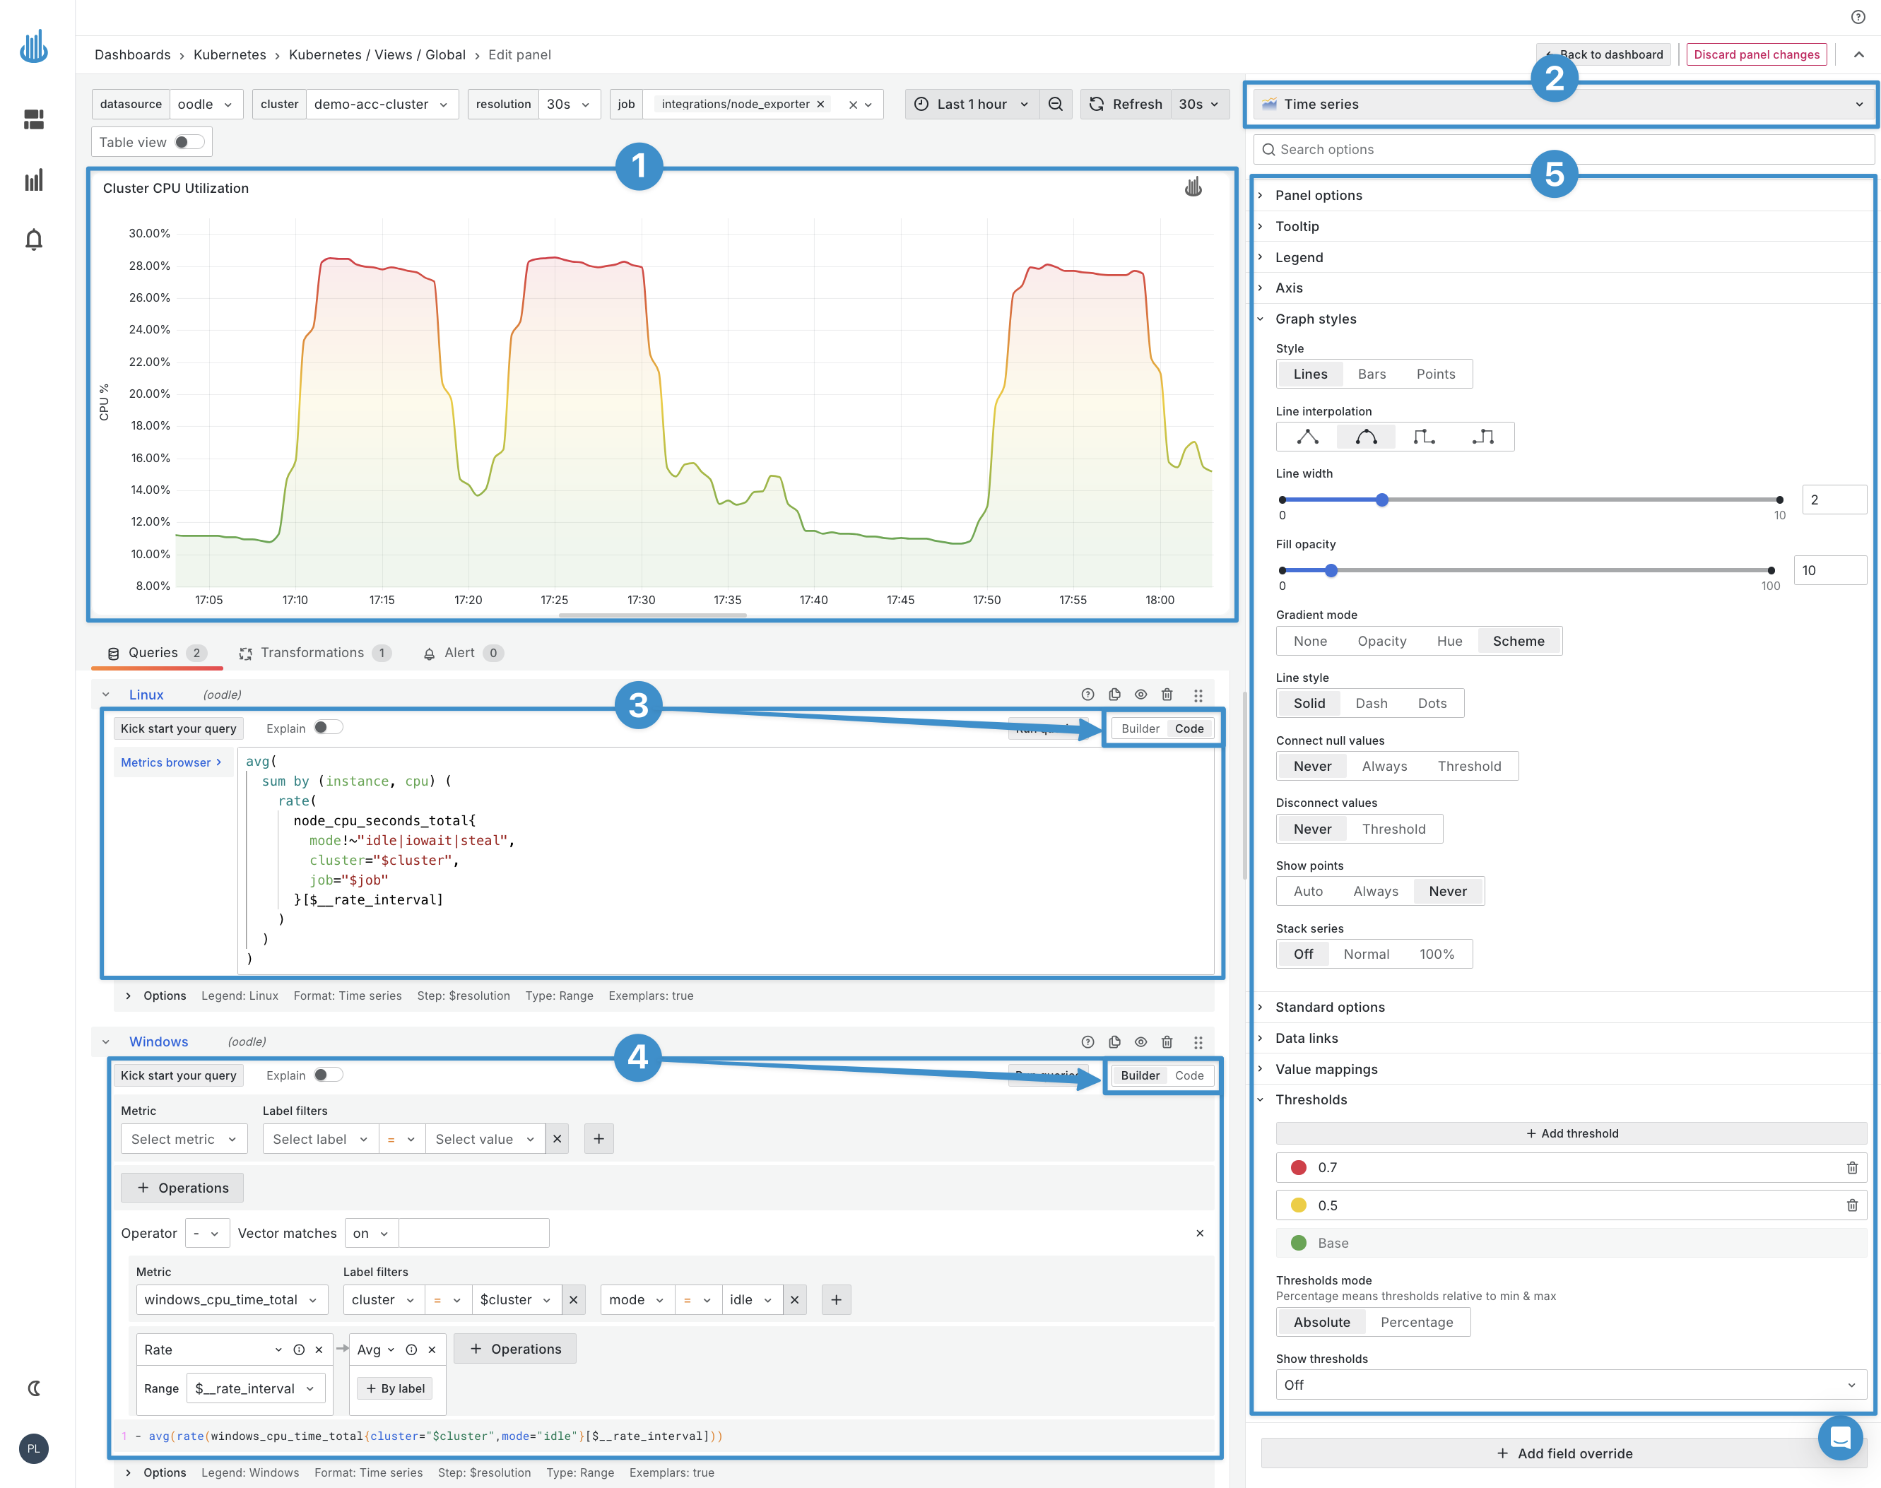Hide the Linux query with eye icon
This screenshot has height=1488, width=1881.
pyautogui.click(x=1140, y=695)
